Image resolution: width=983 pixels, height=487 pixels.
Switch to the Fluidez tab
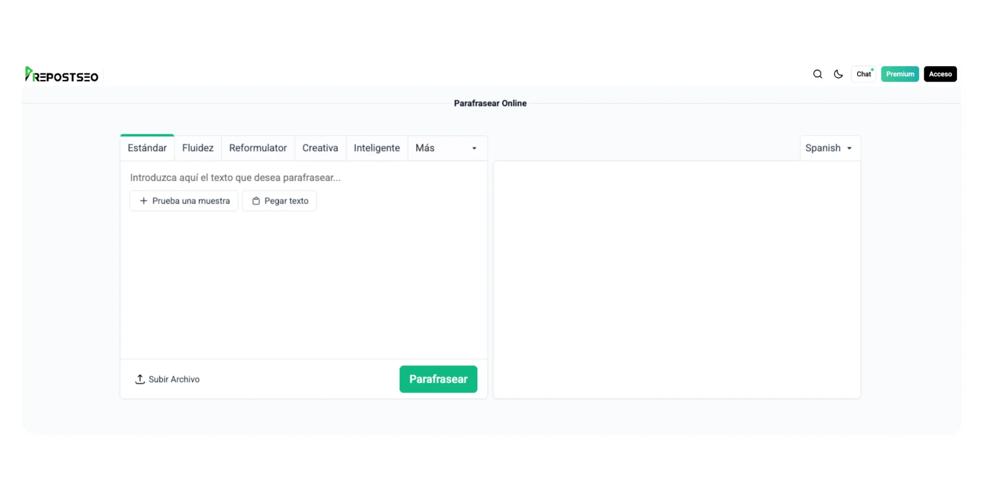[x=198, y=148]
